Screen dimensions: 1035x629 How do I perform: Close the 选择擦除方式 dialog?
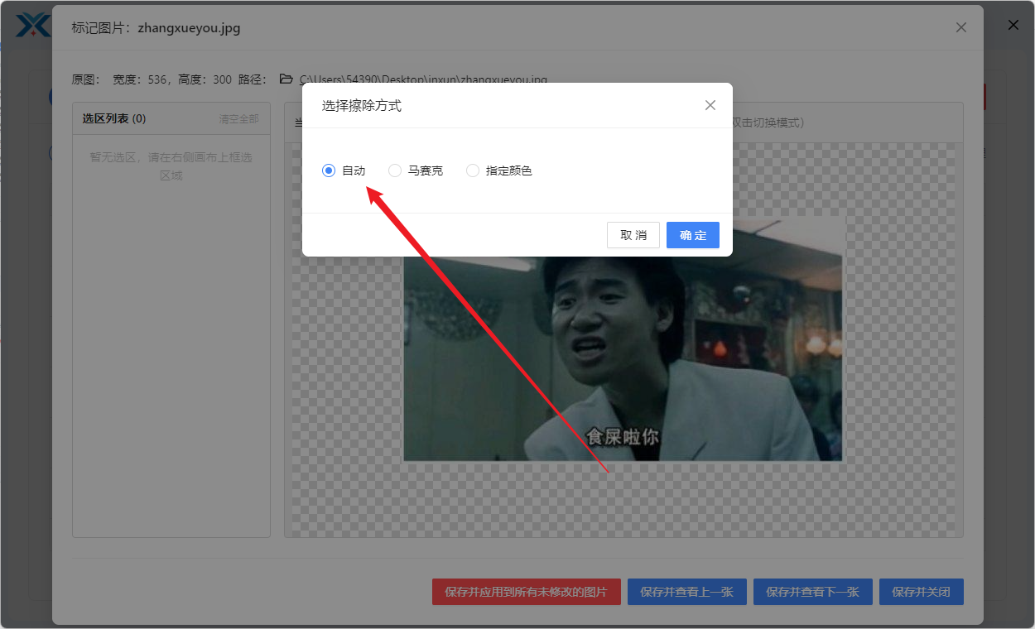pyautogui.click(x=710, y=105)
